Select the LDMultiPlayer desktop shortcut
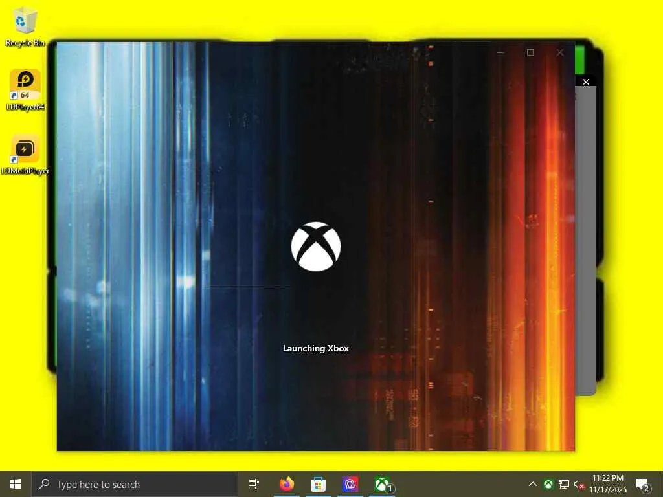 [25, 154]
